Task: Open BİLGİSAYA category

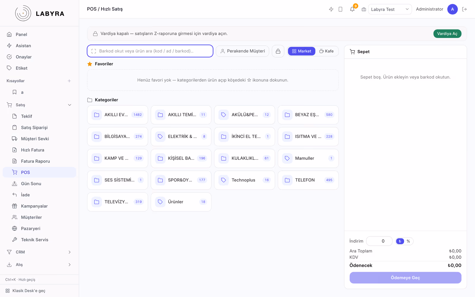Action: click(x=118, y=137)
